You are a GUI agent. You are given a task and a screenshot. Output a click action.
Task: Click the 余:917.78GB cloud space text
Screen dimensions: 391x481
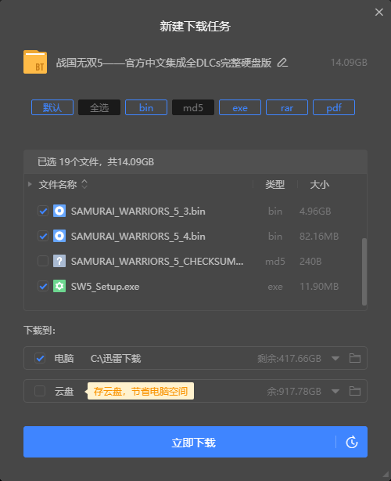click(x=294, y=392)
